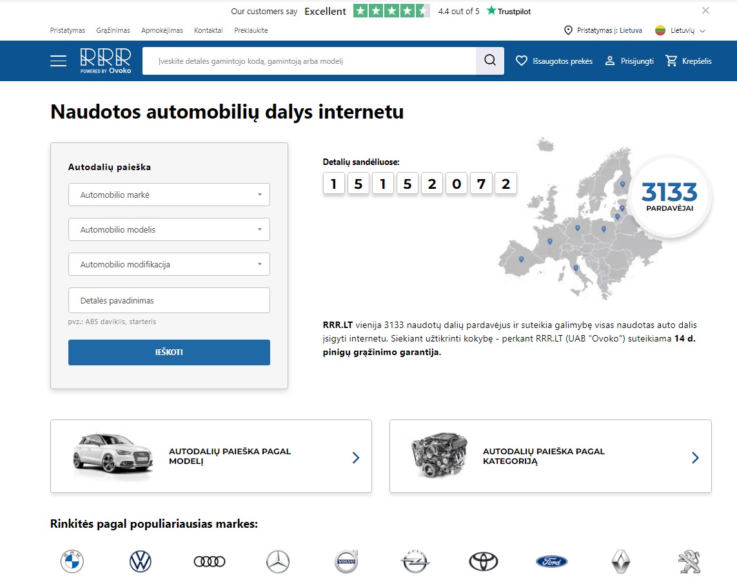Select the Mercedes-Benz brand logo
Viewport: 737px width, 578px height.
278,561
